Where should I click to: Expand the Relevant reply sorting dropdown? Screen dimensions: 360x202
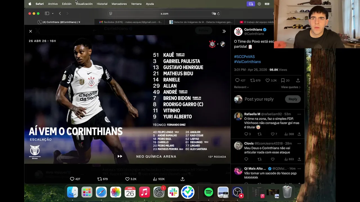click(241, 87)
